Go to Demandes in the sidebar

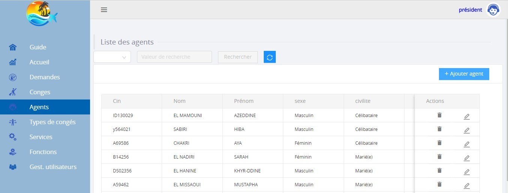tap(45, 77)
